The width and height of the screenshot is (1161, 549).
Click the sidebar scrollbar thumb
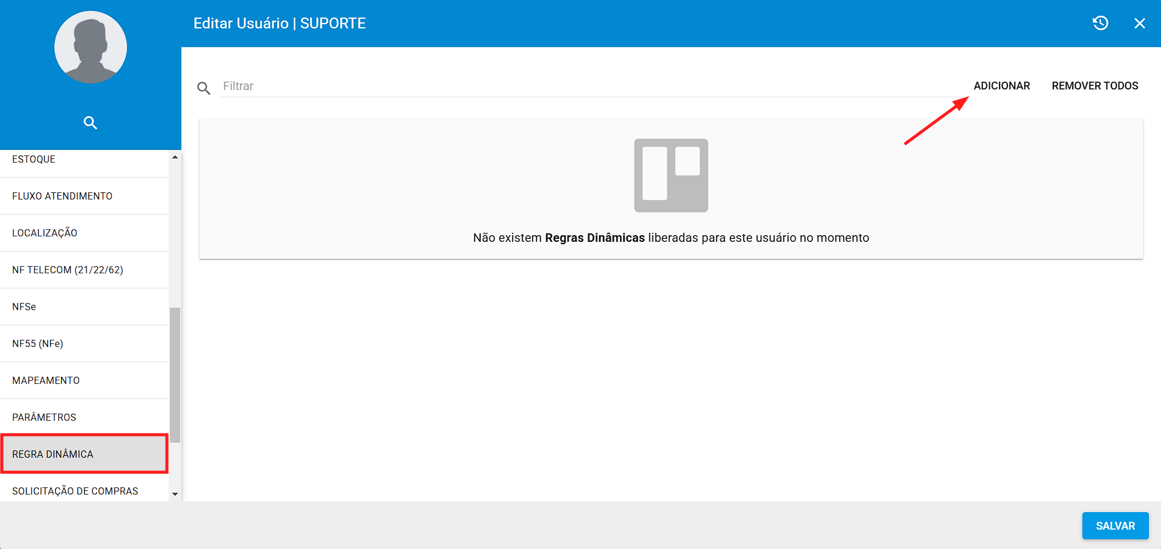[175, 375]
